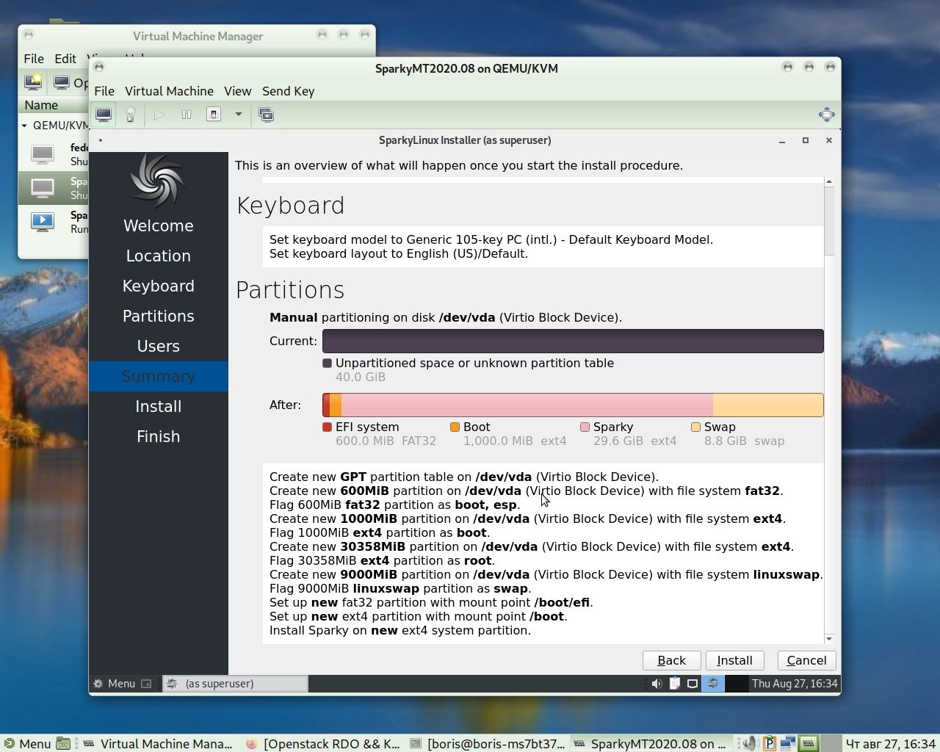
Task: Select the Finish step in sidebar
Action: point(159,436)
